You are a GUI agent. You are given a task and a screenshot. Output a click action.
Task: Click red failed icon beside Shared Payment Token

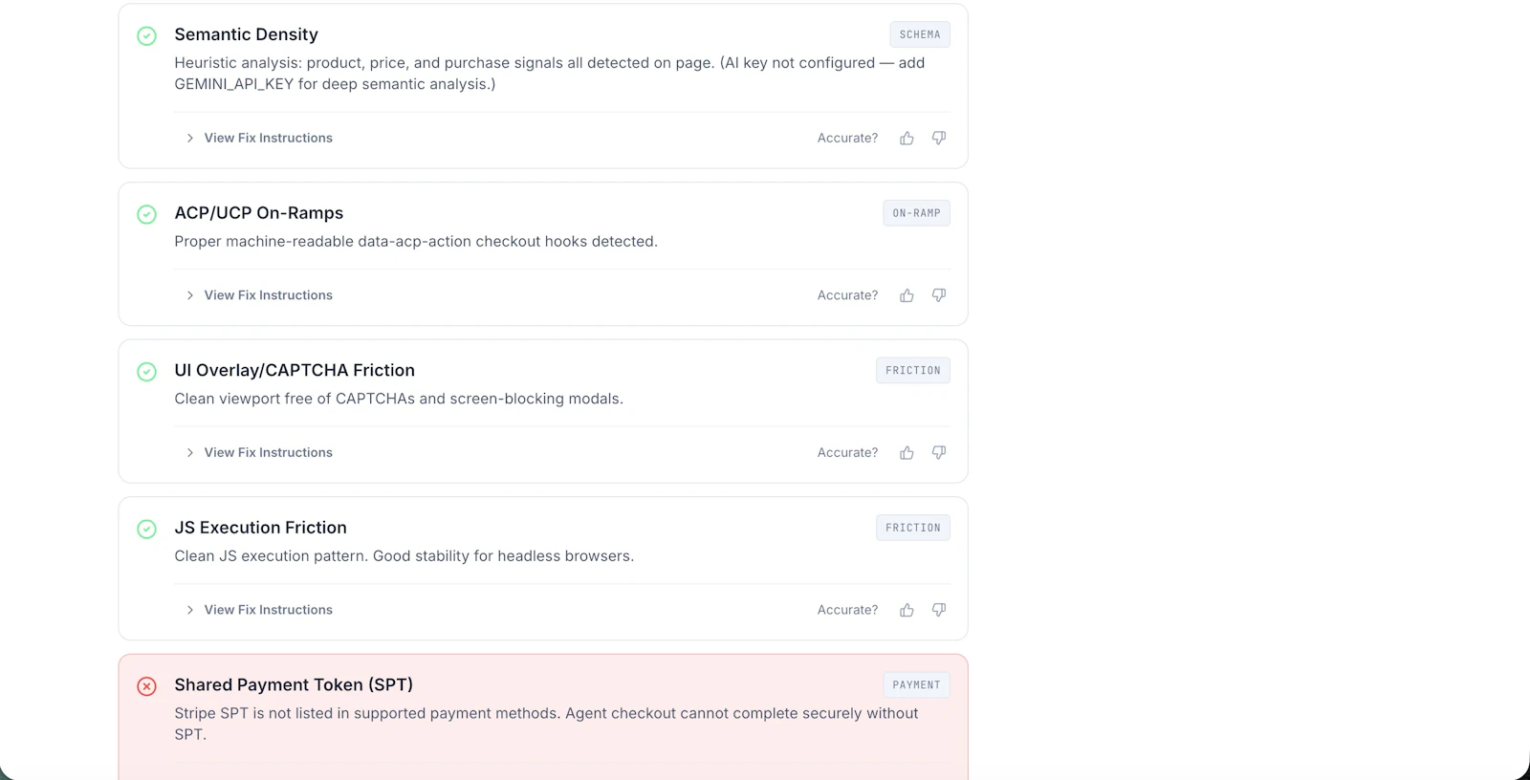[146, 686]
